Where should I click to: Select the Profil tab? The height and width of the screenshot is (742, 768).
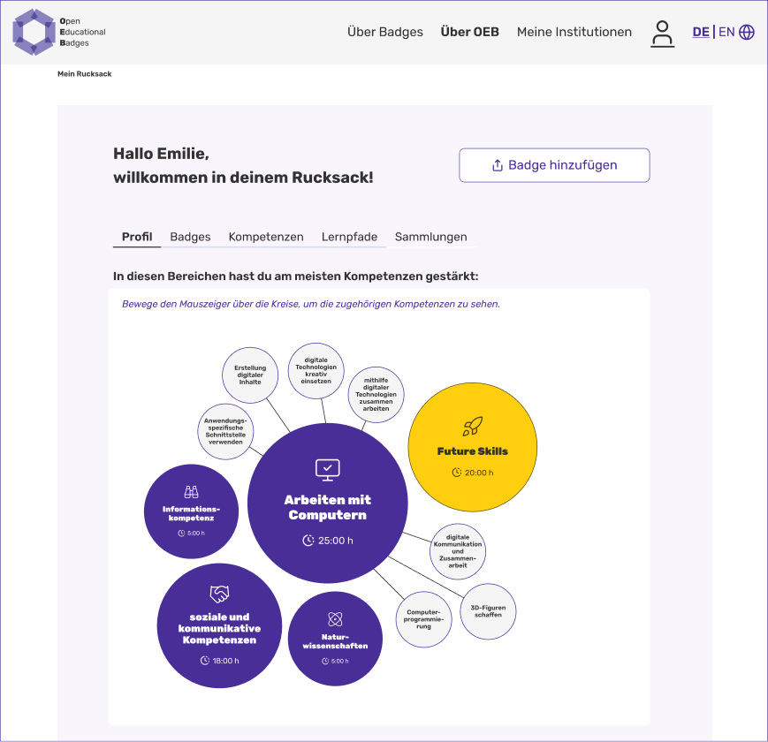coord(137,237)
